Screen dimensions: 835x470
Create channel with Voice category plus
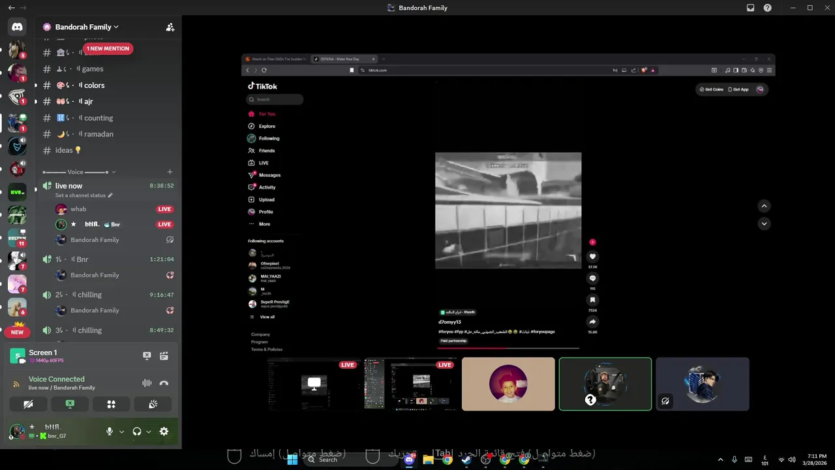(x=170, y=172)
